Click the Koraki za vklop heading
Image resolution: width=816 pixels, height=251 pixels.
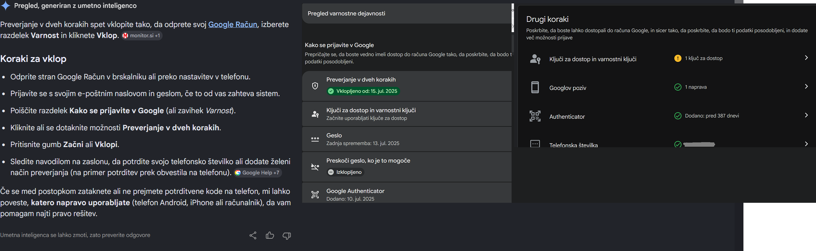pyautogui.click(x=33, y=59)
